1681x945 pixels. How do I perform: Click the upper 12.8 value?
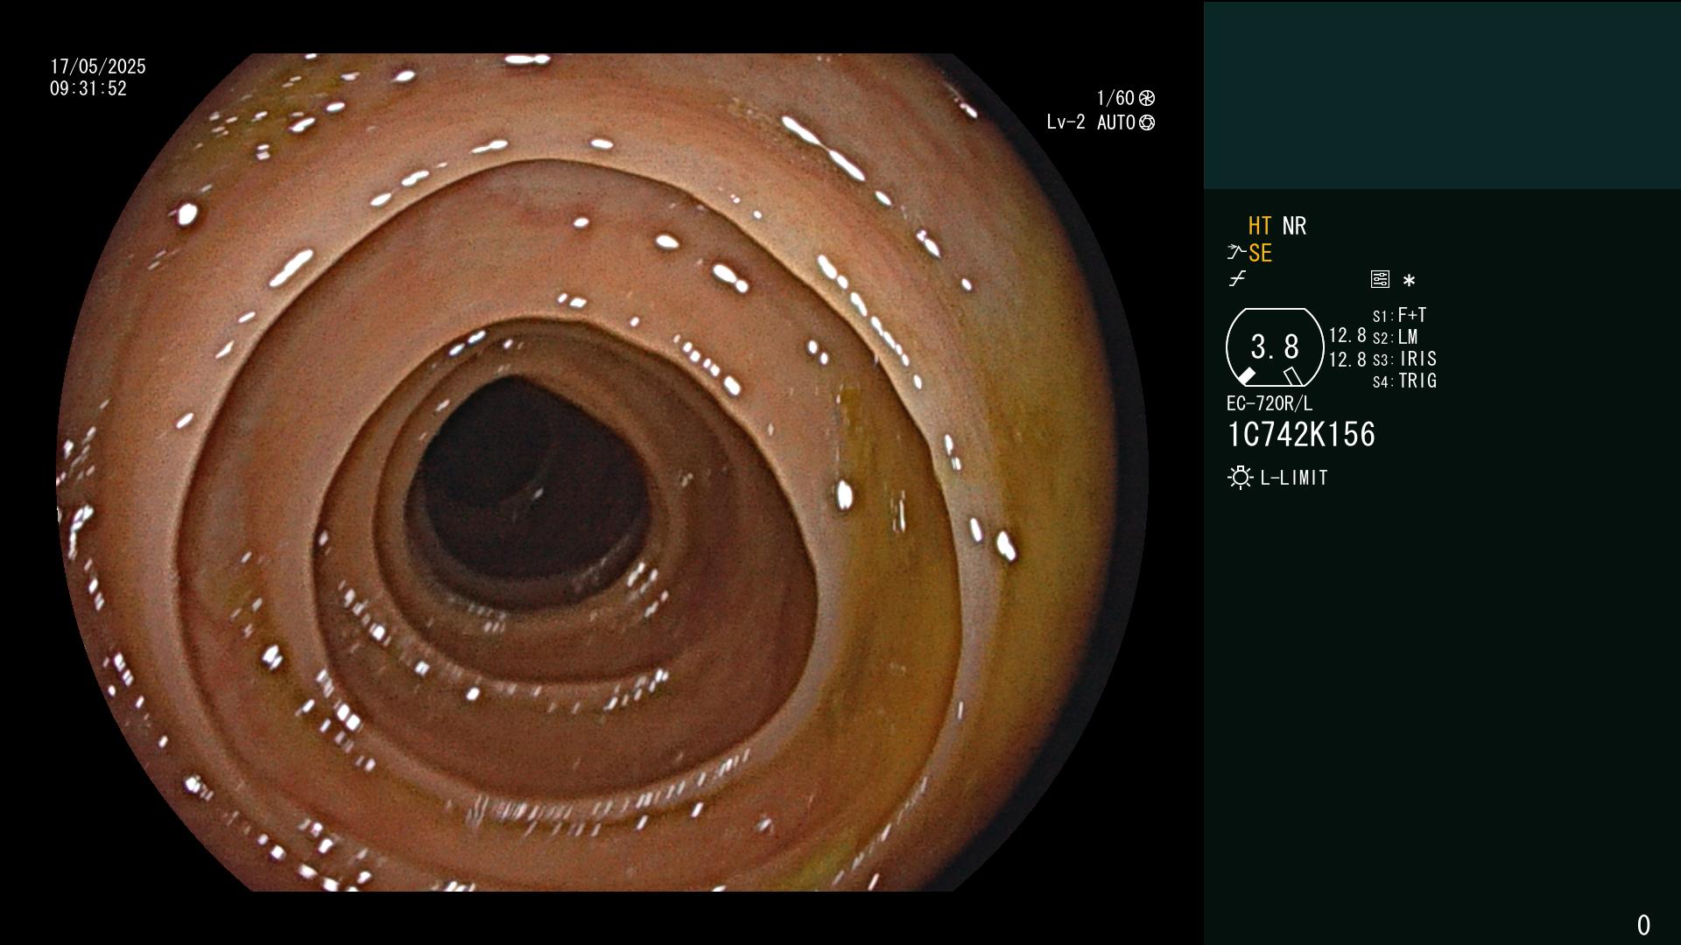click(x=1347, y=336)
